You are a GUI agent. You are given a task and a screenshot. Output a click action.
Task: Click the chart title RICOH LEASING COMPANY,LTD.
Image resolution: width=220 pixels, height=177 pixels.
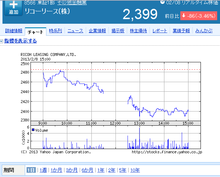point(48,55)
